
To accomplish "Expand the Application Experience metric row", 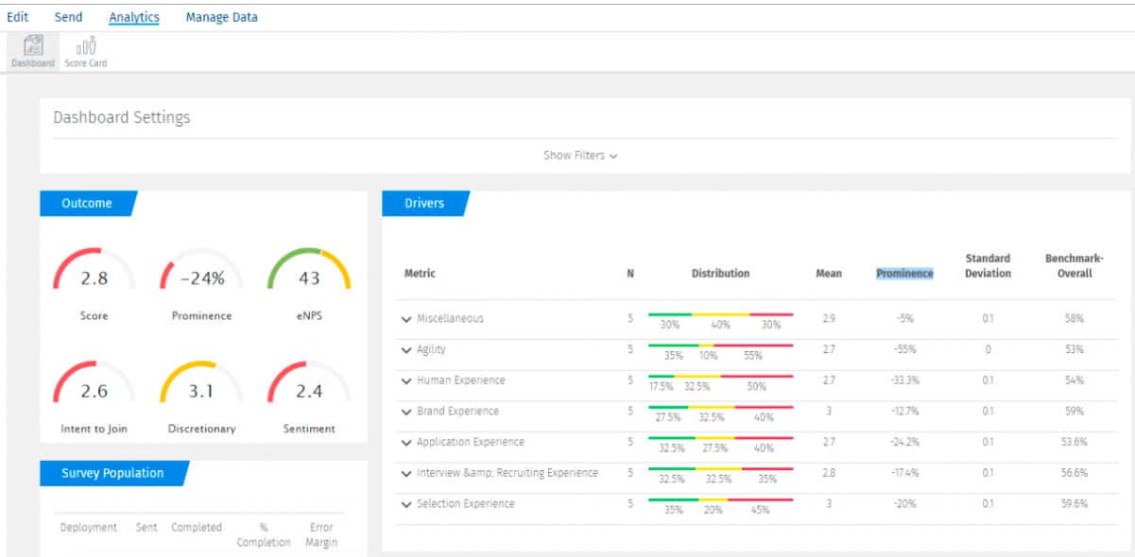I will pos(406,443).
